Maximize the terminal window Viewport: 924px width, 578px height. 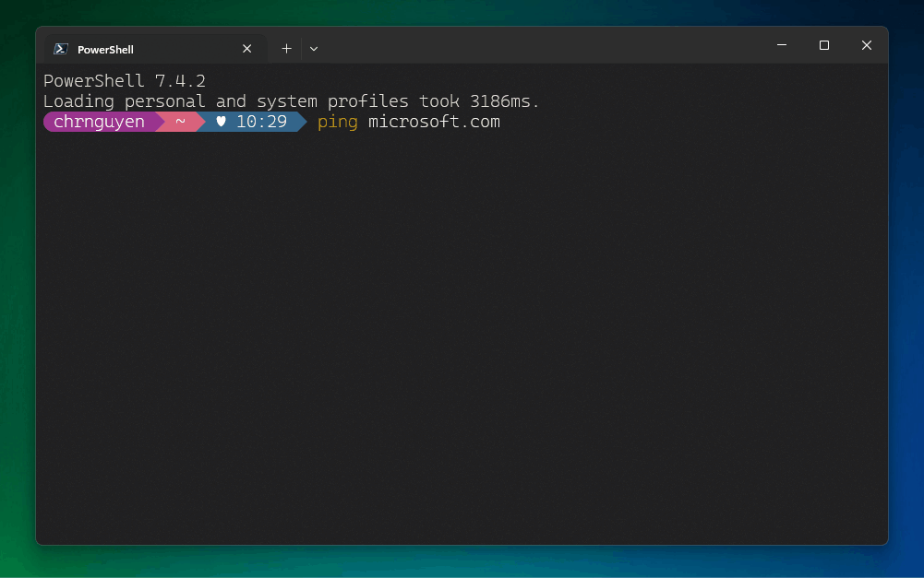coord(824,45)
